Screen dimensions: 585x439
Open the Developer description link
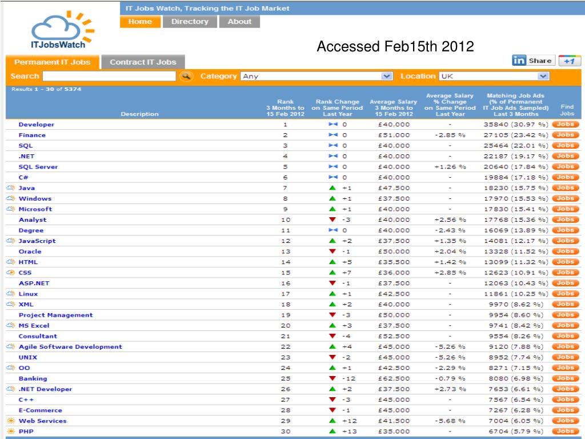[x=37, y=124]
